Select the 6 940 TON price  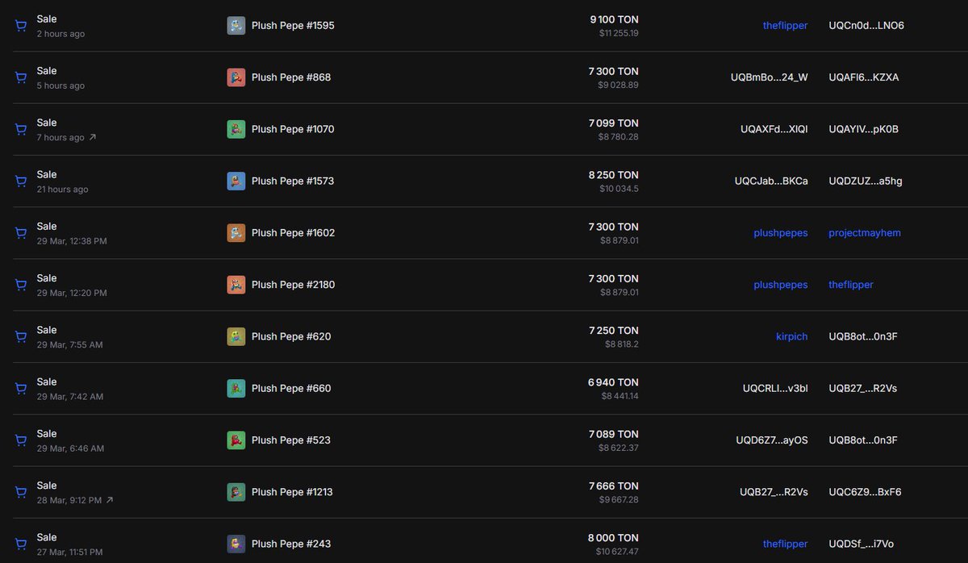pos(613,382)
